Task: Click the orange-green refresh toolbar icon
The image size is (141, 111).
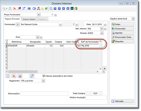Action: (x=76, y=9)
